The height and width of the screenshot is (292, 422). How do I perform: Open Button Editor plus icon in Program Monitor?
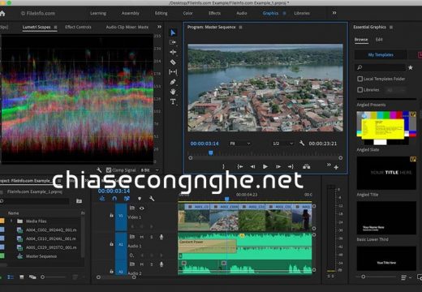click(x=336, y=168)
